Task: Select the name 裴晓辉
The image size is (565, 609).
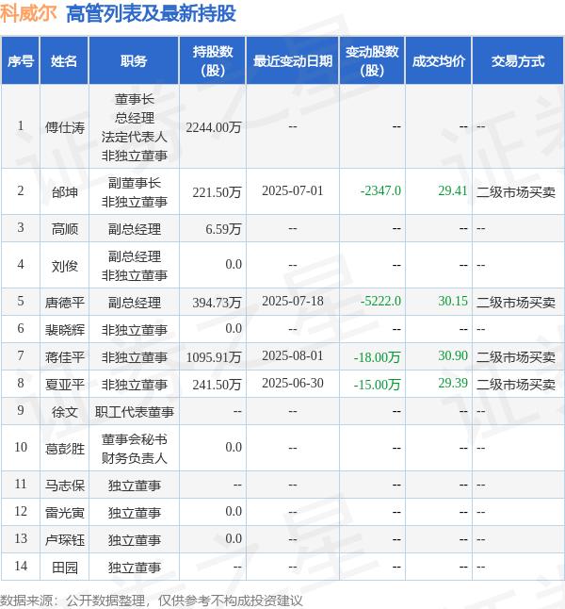Action: (65, 330)
